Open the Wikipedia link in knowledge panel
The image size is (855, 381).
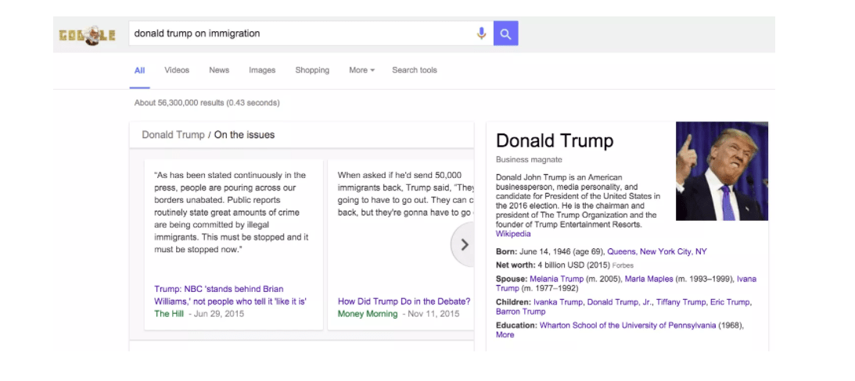click(x=513, y=234)
